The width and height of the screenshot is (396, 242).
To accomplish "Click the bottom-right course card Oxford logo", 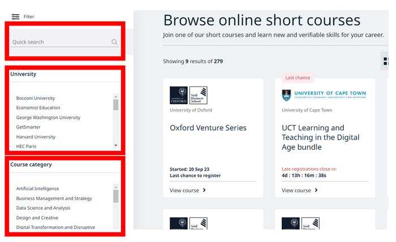I will click(x=300, y=223).
